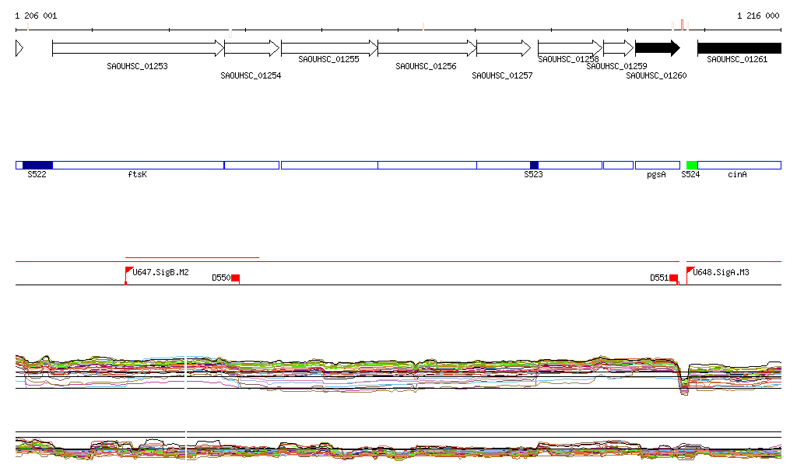The image size is (797, 475).
Task: Select the black SAOUHSC_01261 gene block
Action: click(739, 48)
